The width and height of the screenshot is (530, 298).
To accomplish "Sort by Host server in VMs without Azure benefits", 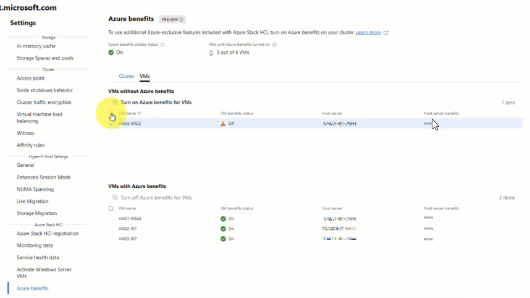I will (x=332, y=114).
